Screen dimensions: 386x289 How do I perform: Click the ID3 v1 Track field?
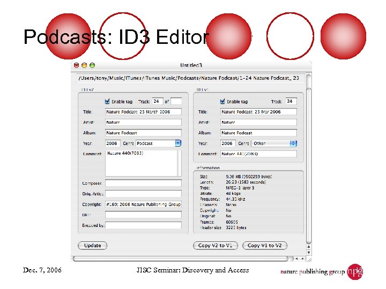coord(291,101)
